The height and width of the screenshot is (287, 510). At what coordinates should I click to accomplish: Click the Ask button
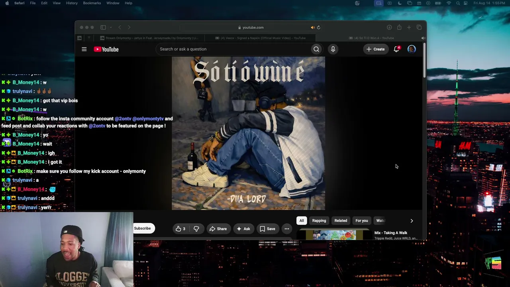coord(243,229)
